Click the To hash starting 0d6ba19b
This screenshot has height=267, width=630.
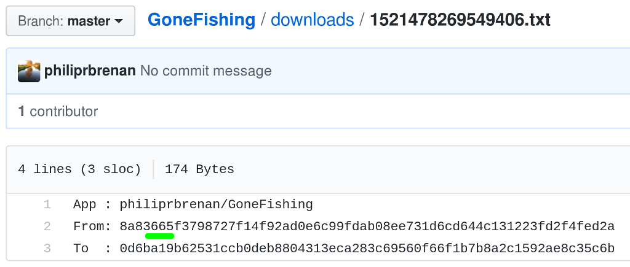(367, 248)
